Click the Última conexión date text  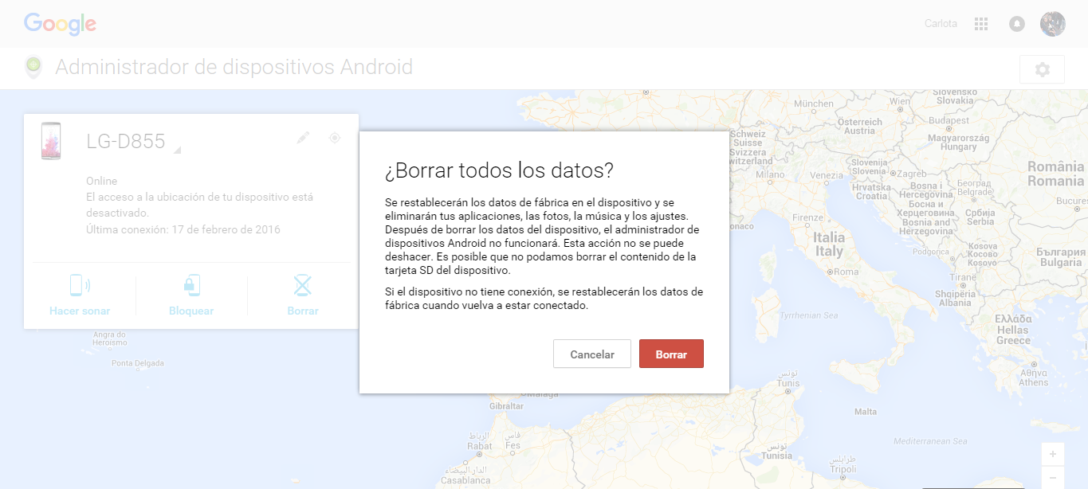tap(183, 229)
